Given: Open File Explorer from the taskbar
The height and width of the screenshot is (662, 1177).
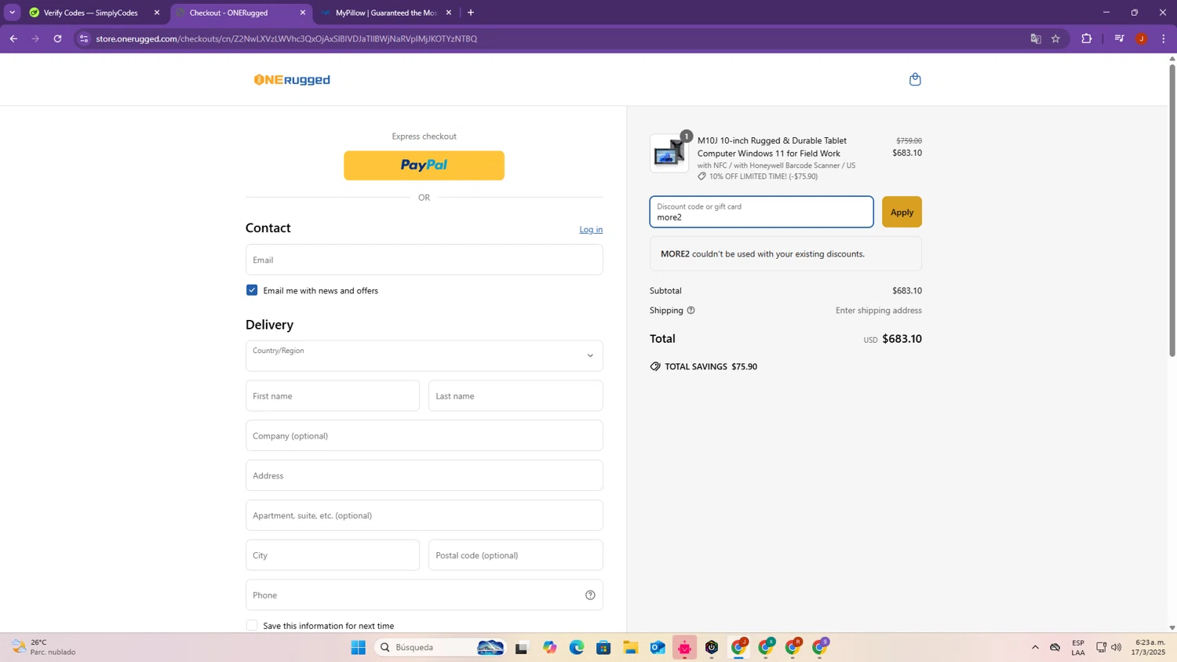Looking at the screenshot, I should coord(631,647).
